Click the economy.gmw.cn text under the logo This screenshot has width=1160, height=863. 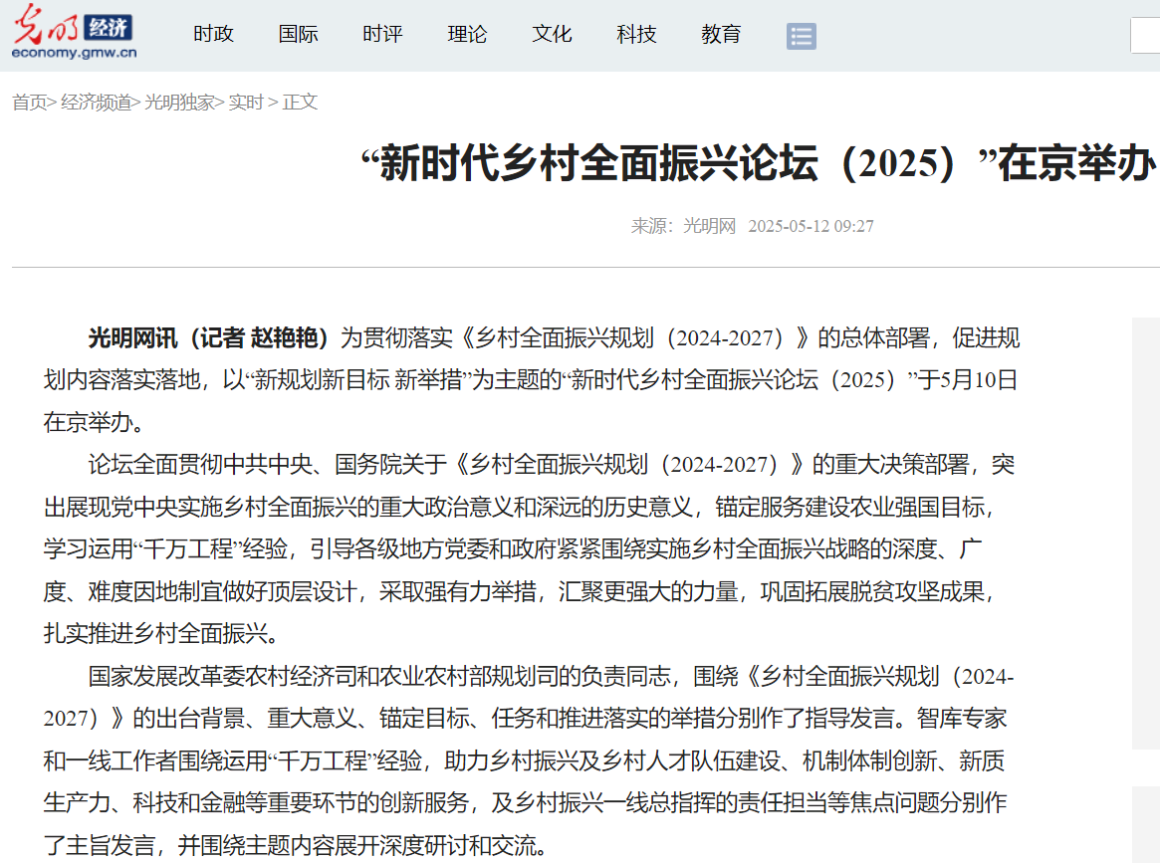point(75,53)
